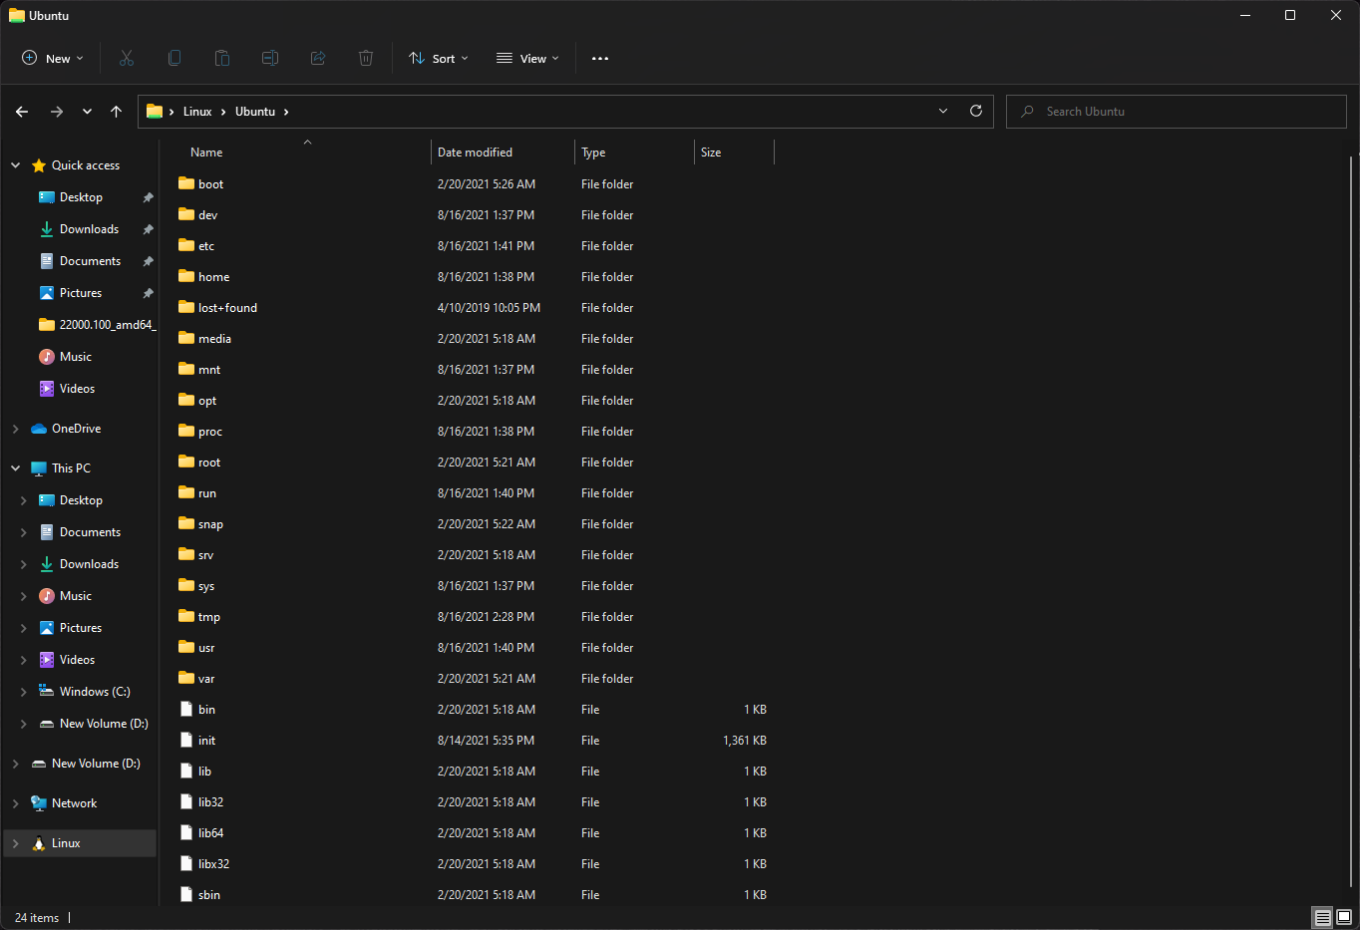Open the View dropdown
1360x930 pixels.
526,58
